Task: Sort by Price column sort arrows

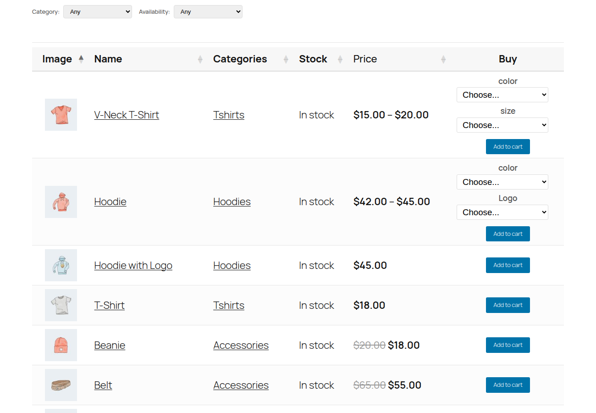Action: (x=443, y=59)
